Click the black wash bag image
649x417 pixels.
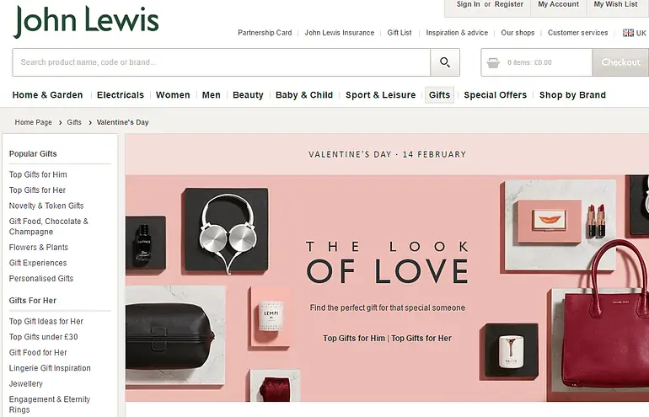[169, 336]
